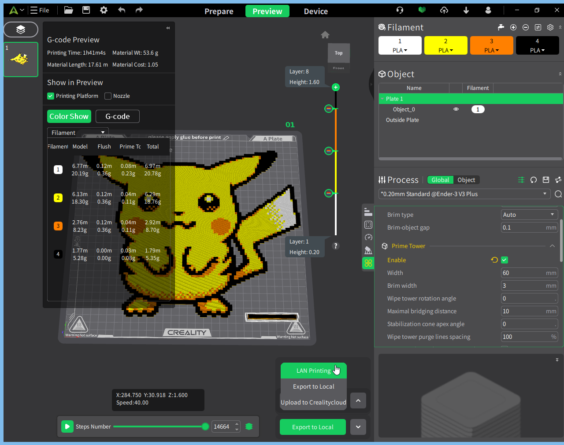Toggle visibility of Object_0
The image size is (564, 445).
coord(456,109)
